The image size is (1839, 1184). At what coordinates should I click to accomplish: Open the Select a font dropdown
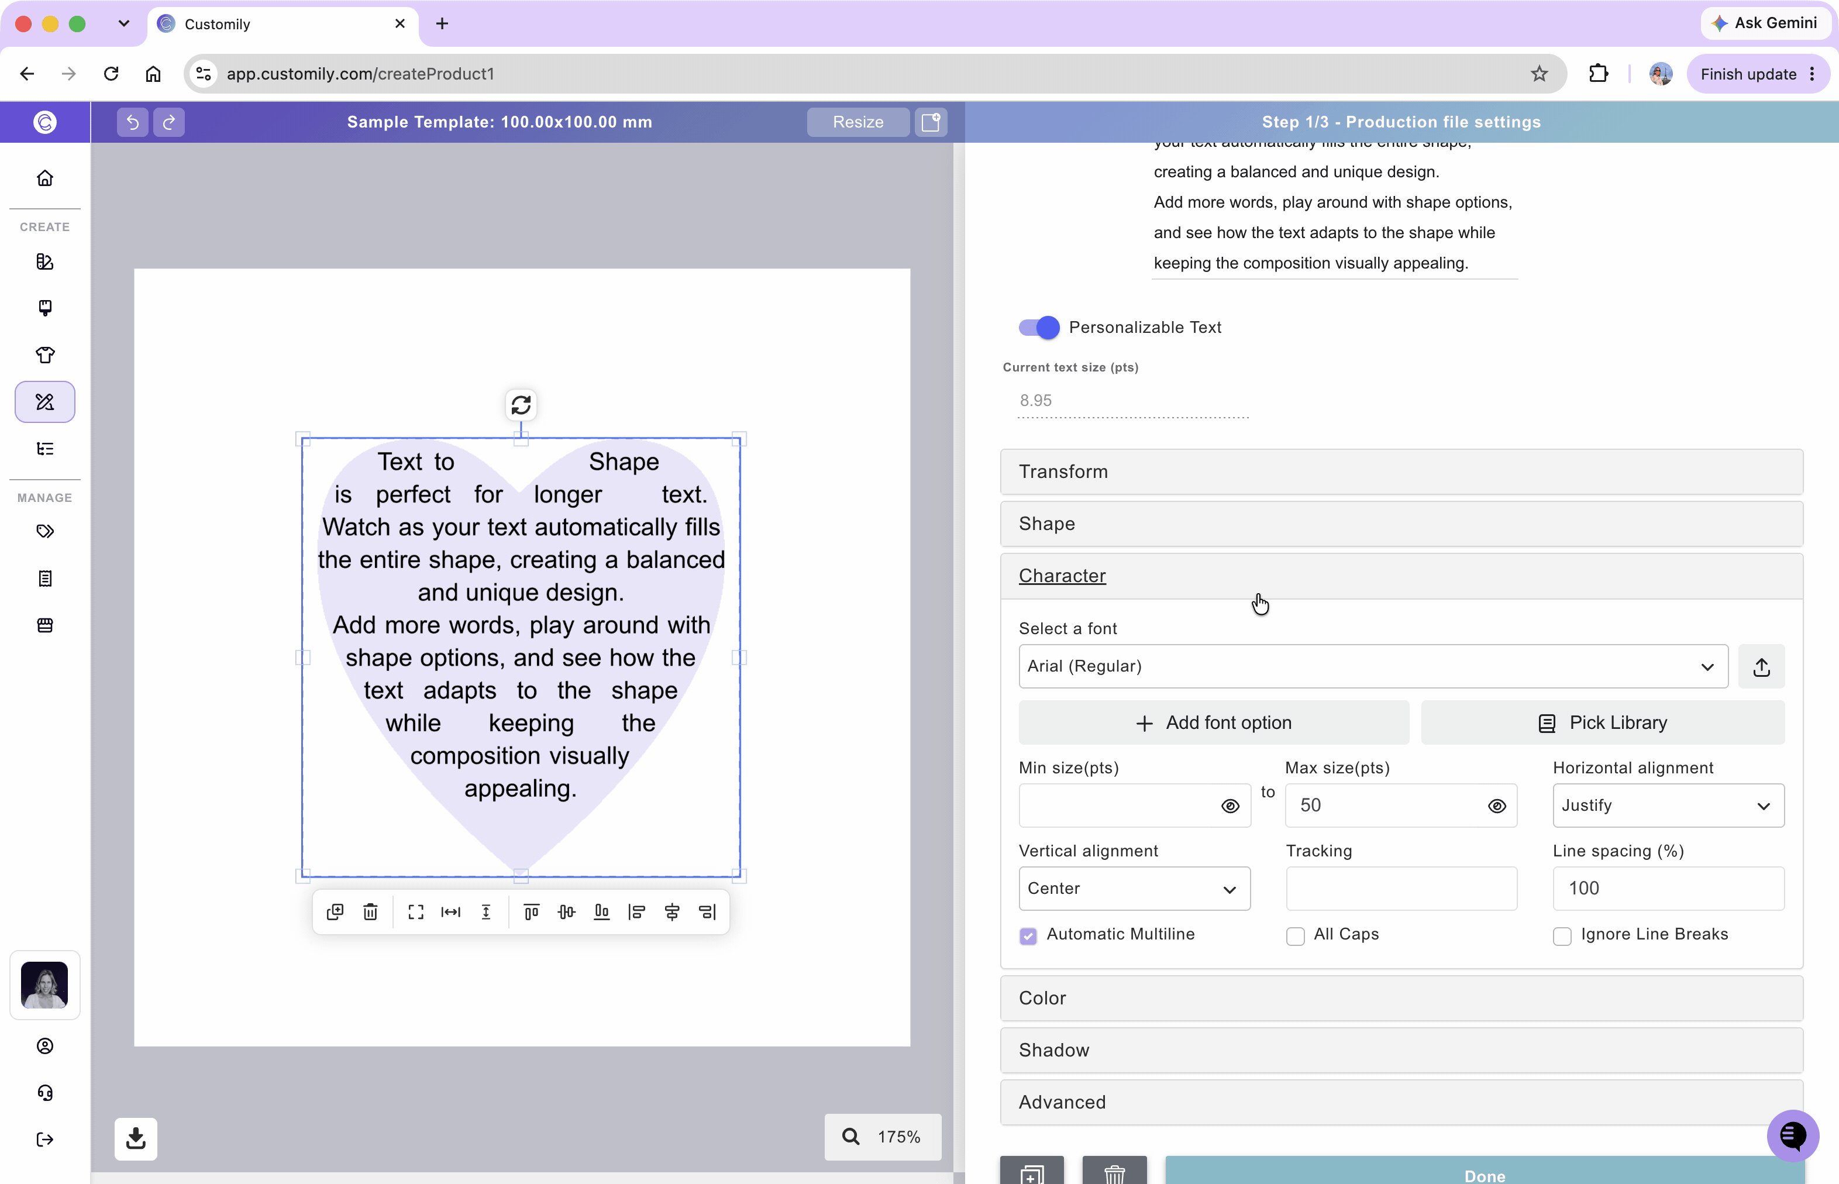pos(1373,666)
